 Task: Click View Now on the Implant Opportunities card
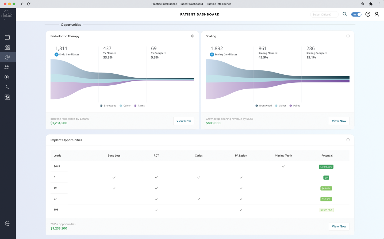339,226
